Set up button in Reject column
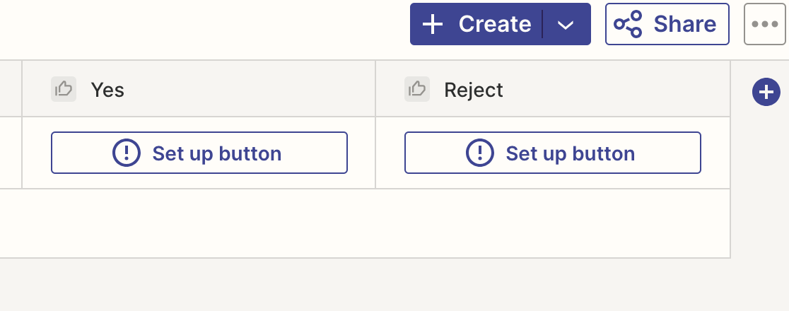Viewport: 789px width, 311px height. click(x=553, y=153)
